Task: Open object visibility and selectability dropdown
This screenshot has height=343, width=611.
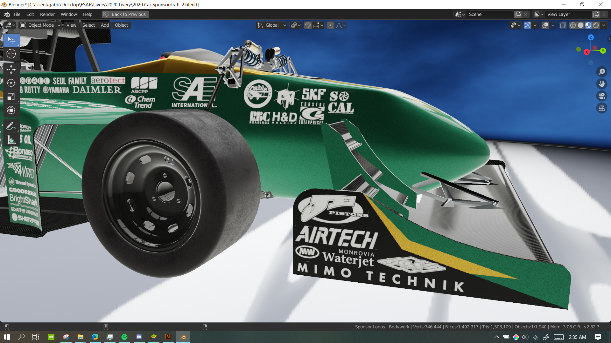Action: 515,25
